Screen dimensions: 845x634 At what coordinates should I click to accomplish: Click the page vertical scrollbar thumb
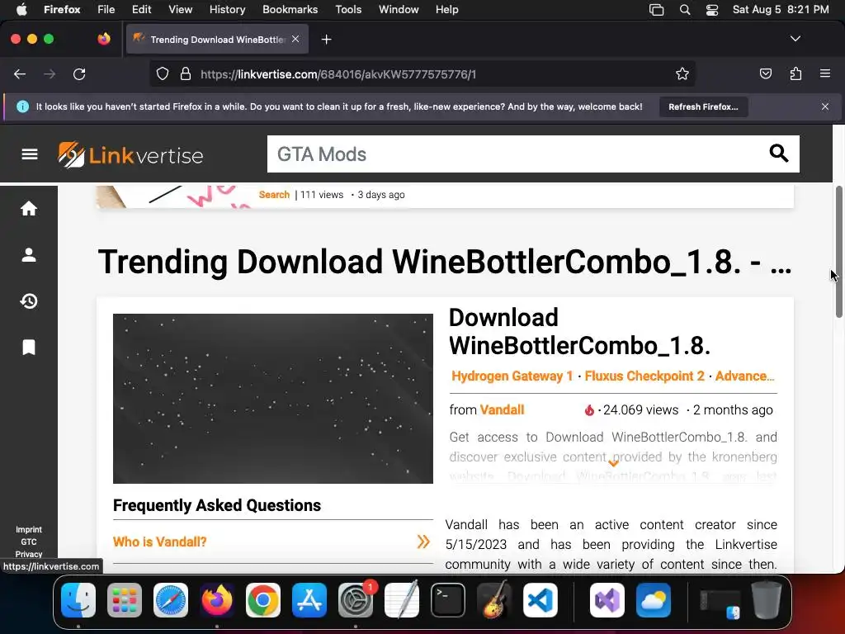click(x=838, y=252)
